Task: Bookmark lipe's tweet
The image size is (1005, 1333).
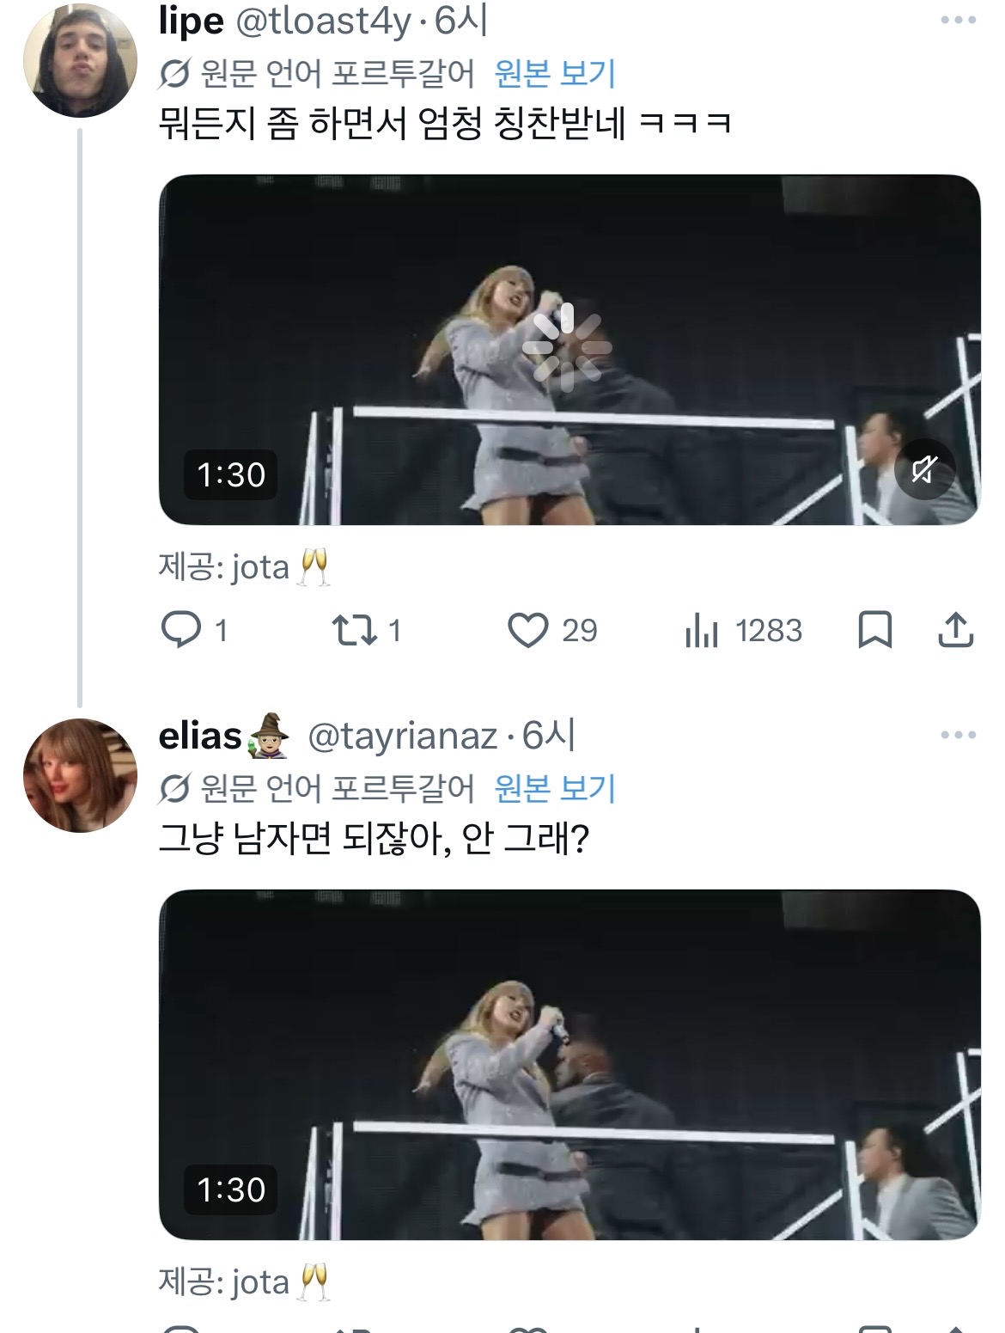Action: pyautogui.click(x=874, y=630)
